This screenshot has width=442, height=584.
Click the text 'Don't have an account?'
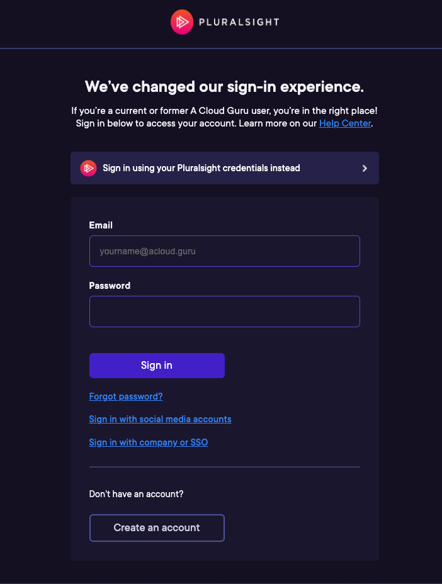point(136,494)
